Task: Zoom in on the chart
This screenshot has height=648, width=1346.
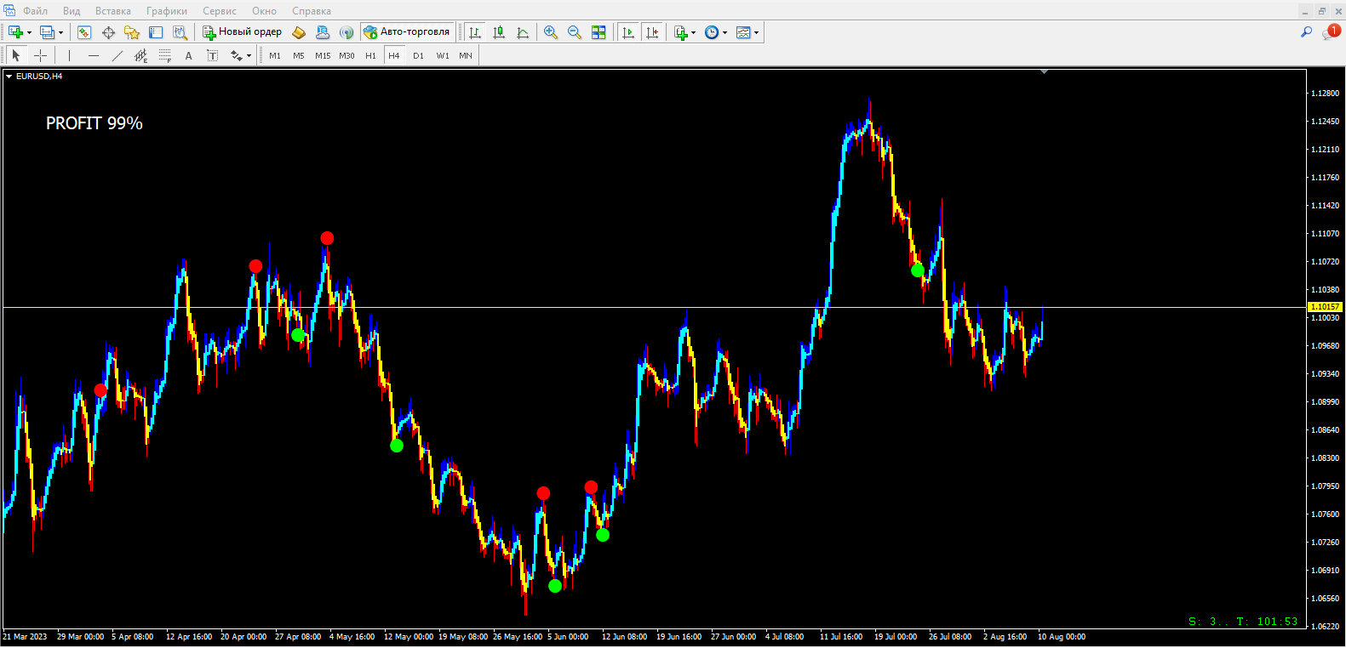Action: [x=551, y=32]
